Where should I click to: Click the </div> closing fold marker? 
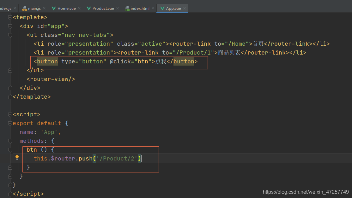coord(10,88)
